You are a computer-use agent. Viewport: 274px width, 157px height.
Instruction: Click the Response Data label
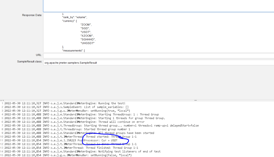32,15
